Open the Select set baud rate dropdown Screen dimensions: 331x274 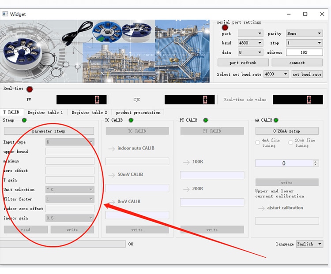coord(276,74)
